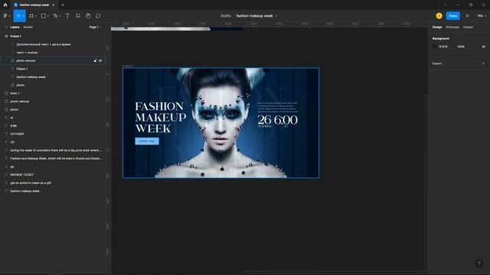Image resolution: width=490 pixels, height=275 pixels.
Task: Open shape tools dropdown
Action: click(x=47, y=16)
